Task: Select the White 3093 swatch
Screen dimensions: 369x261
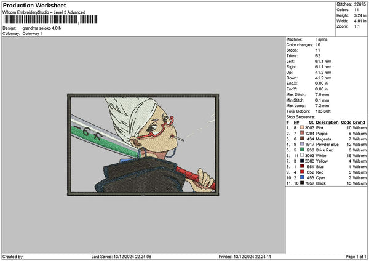Action: [x=302, y=155]
